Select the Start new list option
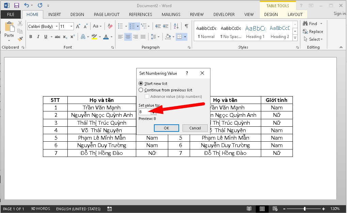Screen dimensions: 347x213 [141, 84]
